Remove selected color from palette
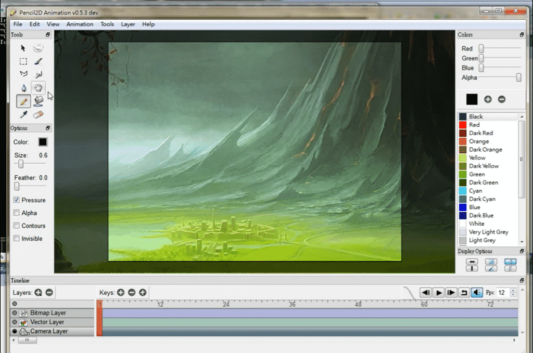Image resolution: width=533 pixels, height=353 pixels. pos(502,99)
